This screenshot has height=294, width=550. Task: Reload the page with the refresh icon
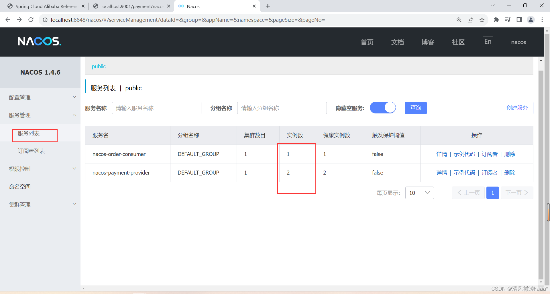point(31,20)
